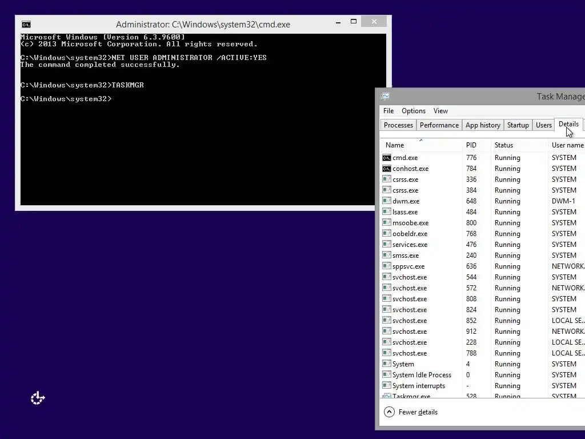Minimize the cmd.exe window
The width and height of the screenshot is (585, 439).
click(338, 22)
